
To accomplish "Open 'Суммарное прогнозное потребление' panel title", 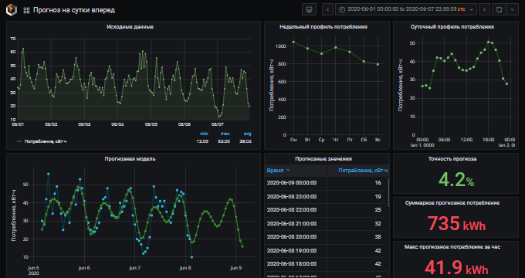I will click(x=452, y=203).
